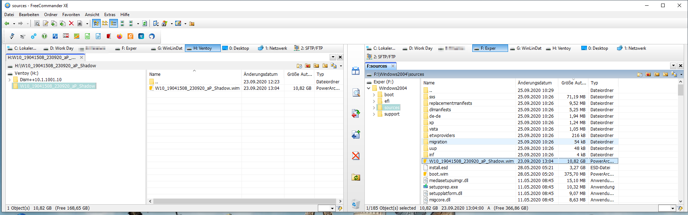This screenshot has height=215, width=688.
Task: Click the green refresh arrows toolbar icon
Action: [144, 24]
